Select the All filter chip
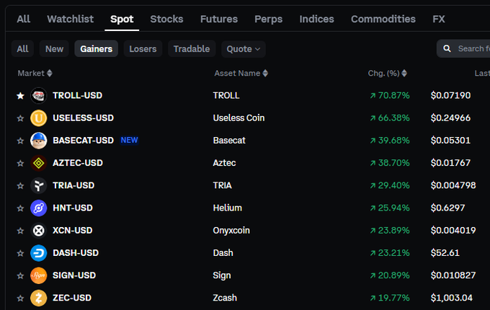Screen dimensions: 490x310 point(22,49)
